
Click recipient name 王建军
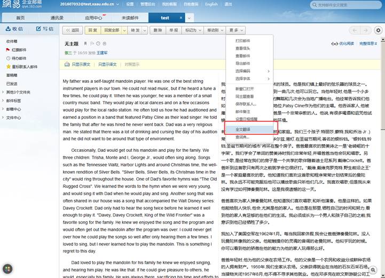pos(102,53)
